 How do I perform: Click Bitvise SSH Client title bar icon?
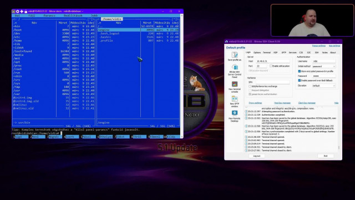[x=226, y=42]
